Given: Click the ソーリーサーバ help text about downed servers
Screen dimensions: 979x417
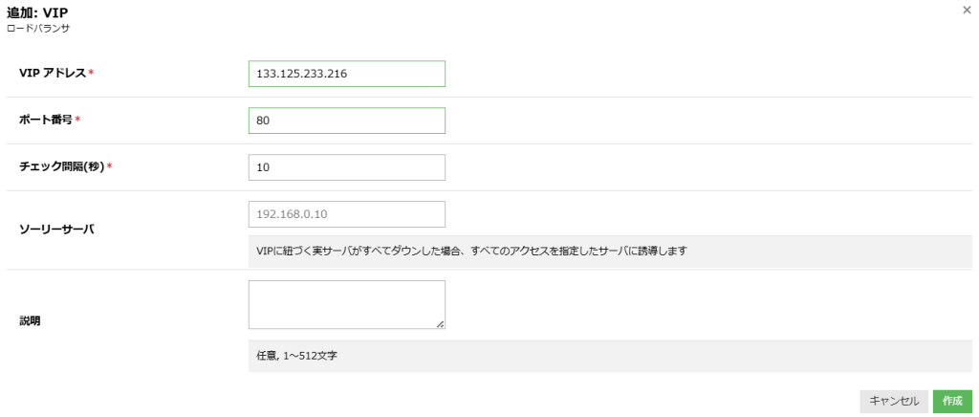Looking at the screenshot, I should point(472,251).
